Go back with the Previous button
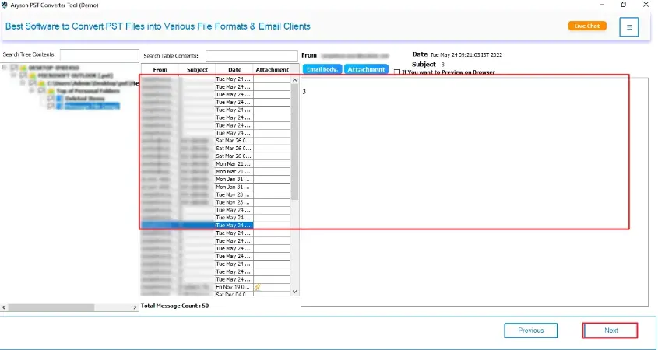 [x=531, y=331]
